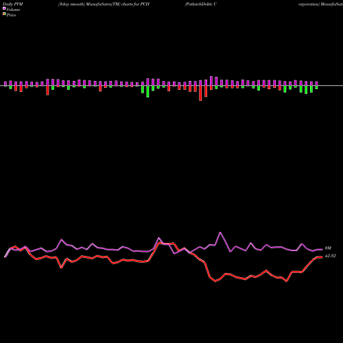Click the Price legend color swatch

click(4, 14)
